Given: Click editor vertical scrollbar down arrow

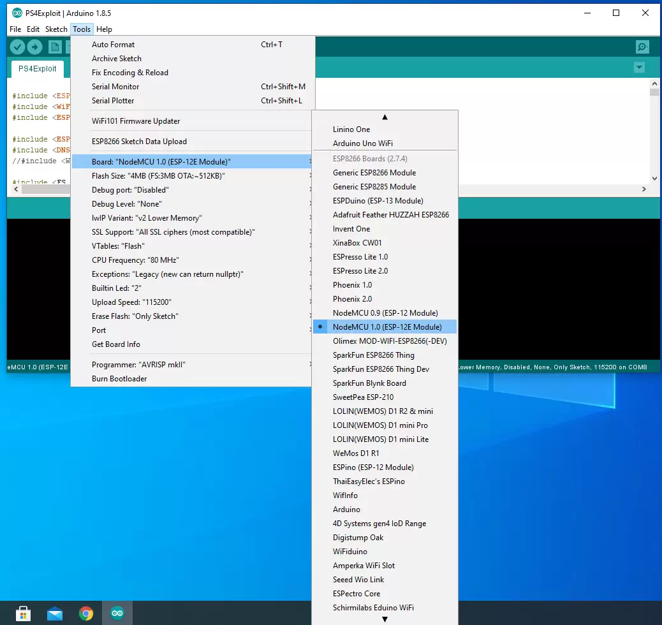Looking at the screenshot, I should pos(654,178).
